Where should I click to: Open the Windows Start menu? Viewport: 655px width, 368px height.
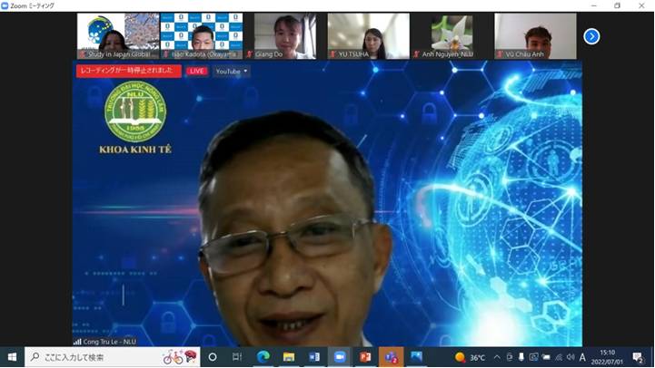12,357
